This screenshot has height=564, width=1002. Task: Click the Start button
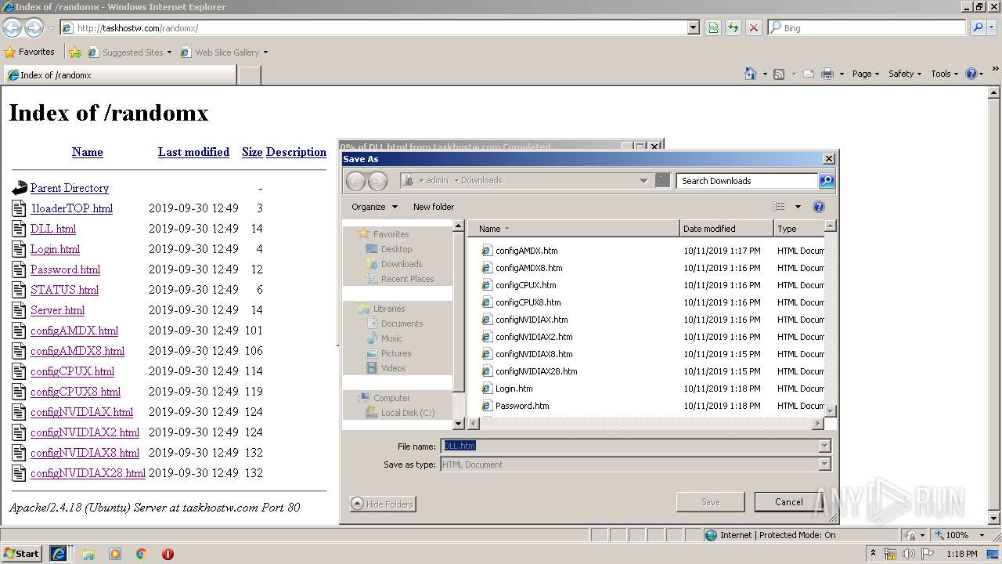(22, 554)
